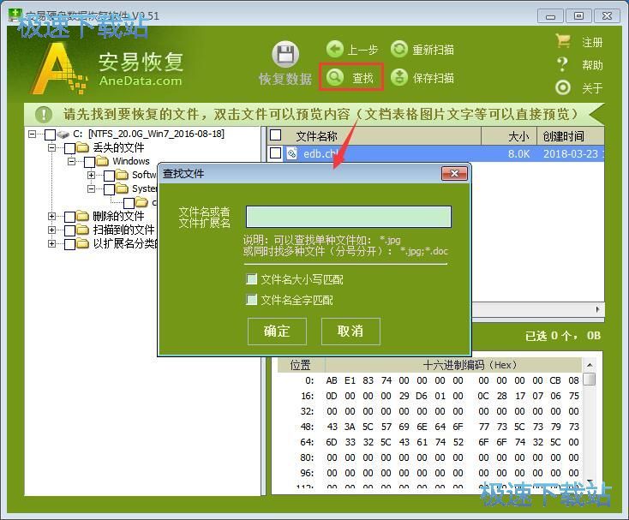
Task: Tick the Windows folder checkbox
Action: [89, 162]
